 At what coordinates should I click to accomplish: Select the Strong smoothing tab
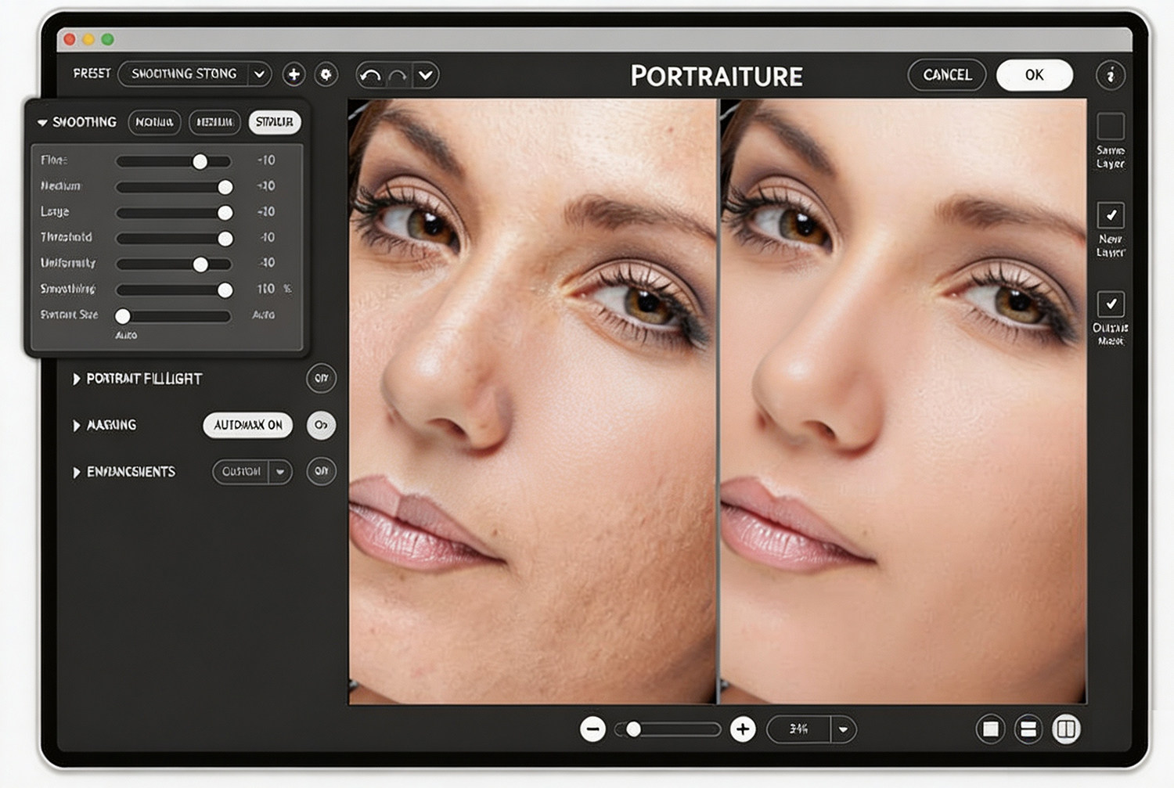click(x=274, y=122)
